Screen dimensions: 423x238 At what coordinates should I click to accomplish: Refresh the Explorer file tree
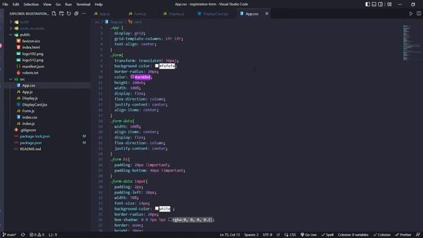[69, 13]
